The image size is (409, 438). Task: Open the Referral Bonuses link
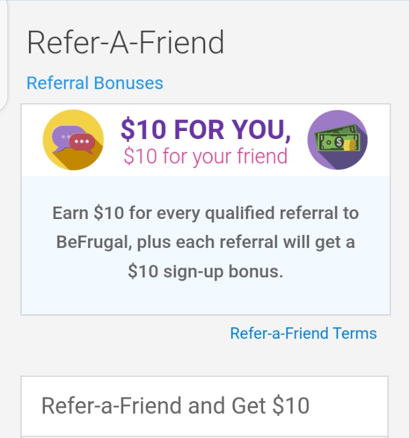(x=95, y=83)
